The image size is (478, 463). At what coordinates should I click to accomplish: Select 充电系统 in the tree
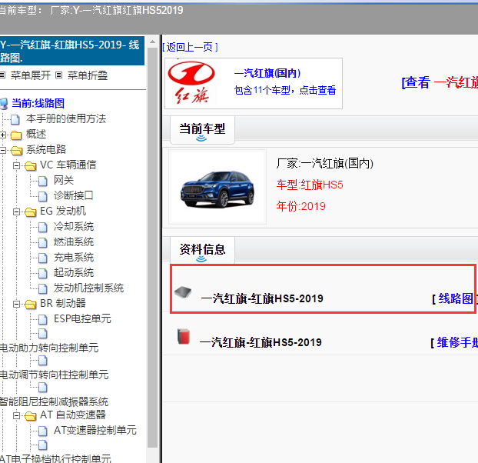pyautogui.click(x=74, y=258)
